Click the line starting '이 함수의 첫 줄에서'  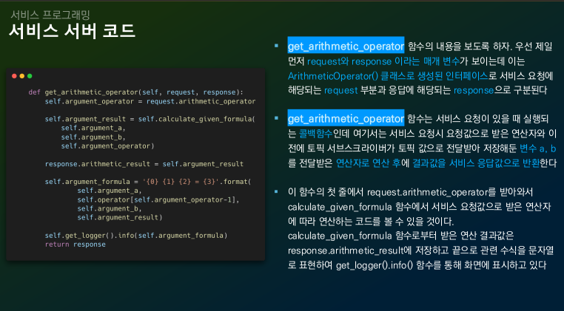(x=410, y=192)
